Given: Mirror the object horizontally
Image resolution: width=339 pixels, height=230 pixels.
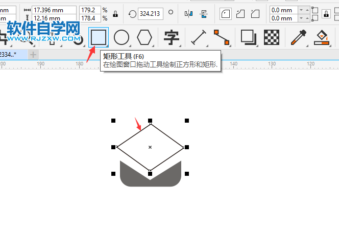Looking at the screenshot, I should (x=188, y=14).
